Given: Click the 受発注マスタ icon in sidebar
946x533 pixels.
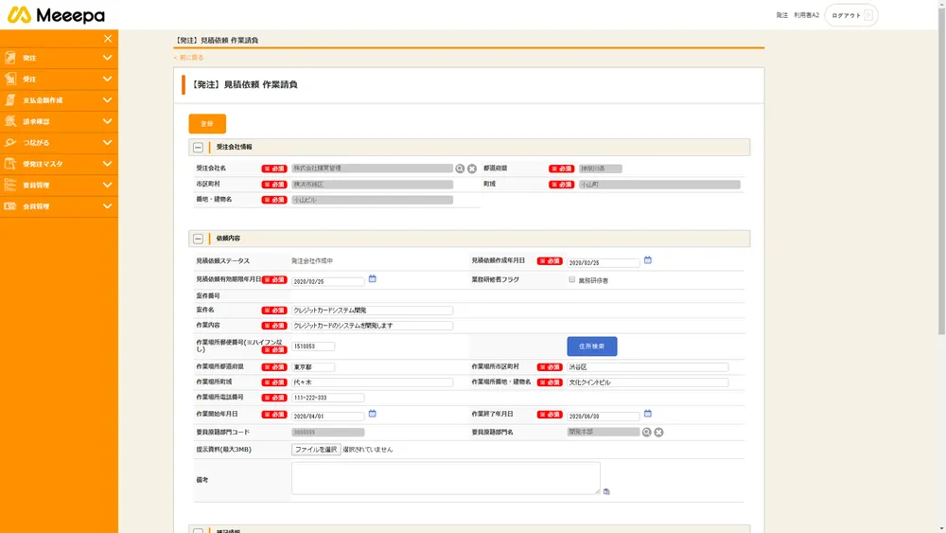Looking at the screenshot, I should point(10,164).
